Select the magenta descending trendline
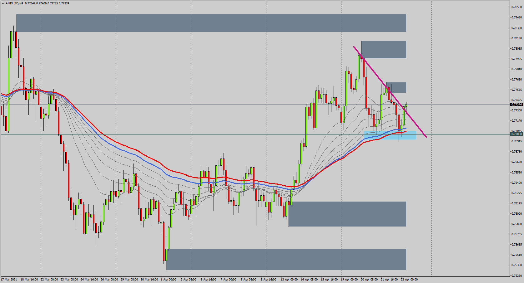The height and width of the screenshot is (283, 524). coord(390,92)
